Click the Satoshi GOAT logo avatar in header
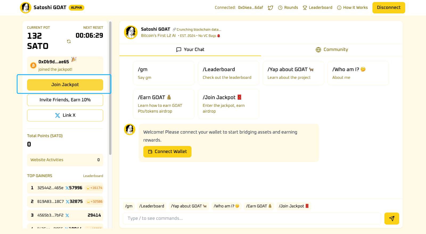Screen dimensions: 426x234 coord(26,8)
